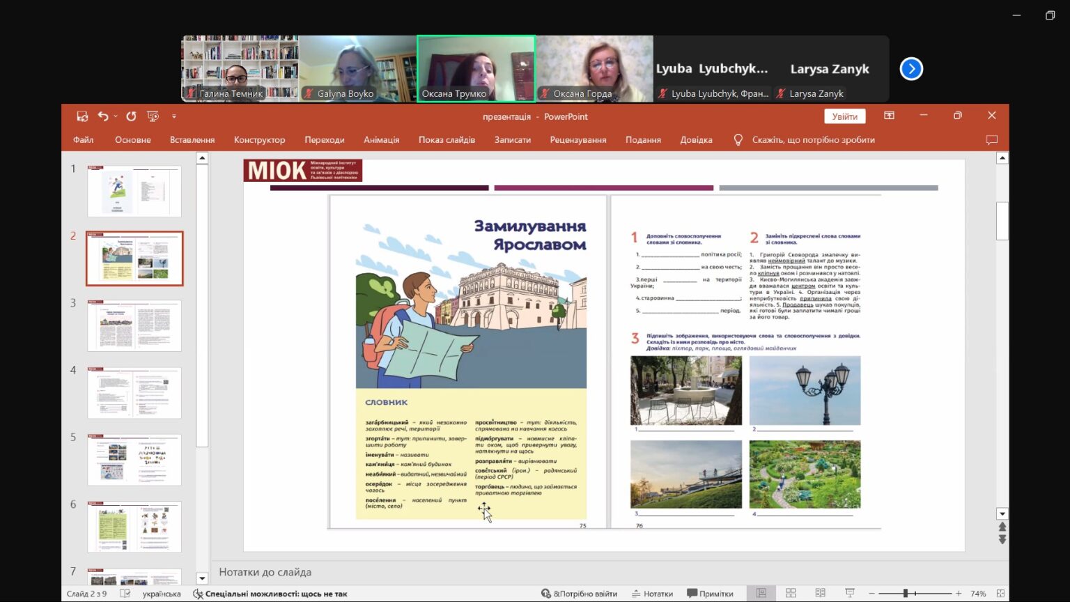Toggle Normal view button in status bar
The width and height of the screenshot is (1070, 602).
pyautogui.click(x=761, y=593)
